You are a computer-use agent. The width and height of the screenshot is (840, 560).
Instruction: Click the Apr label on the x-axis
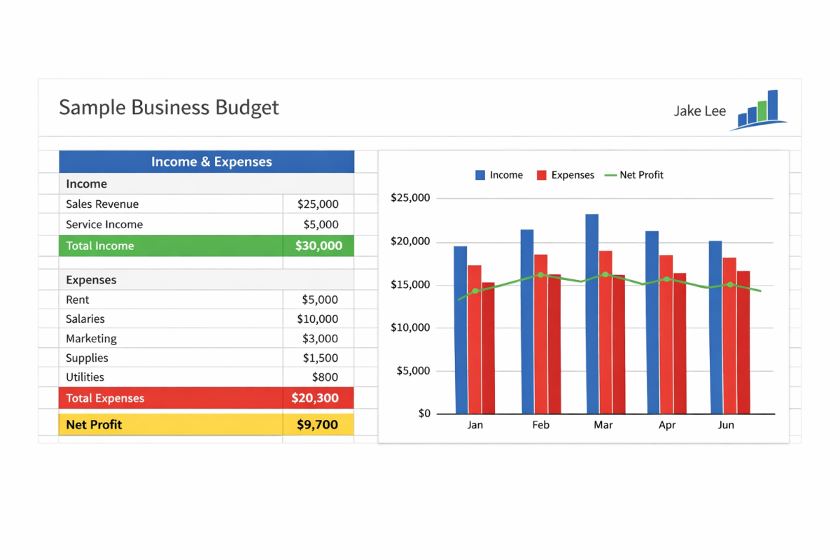pos(667,426)
